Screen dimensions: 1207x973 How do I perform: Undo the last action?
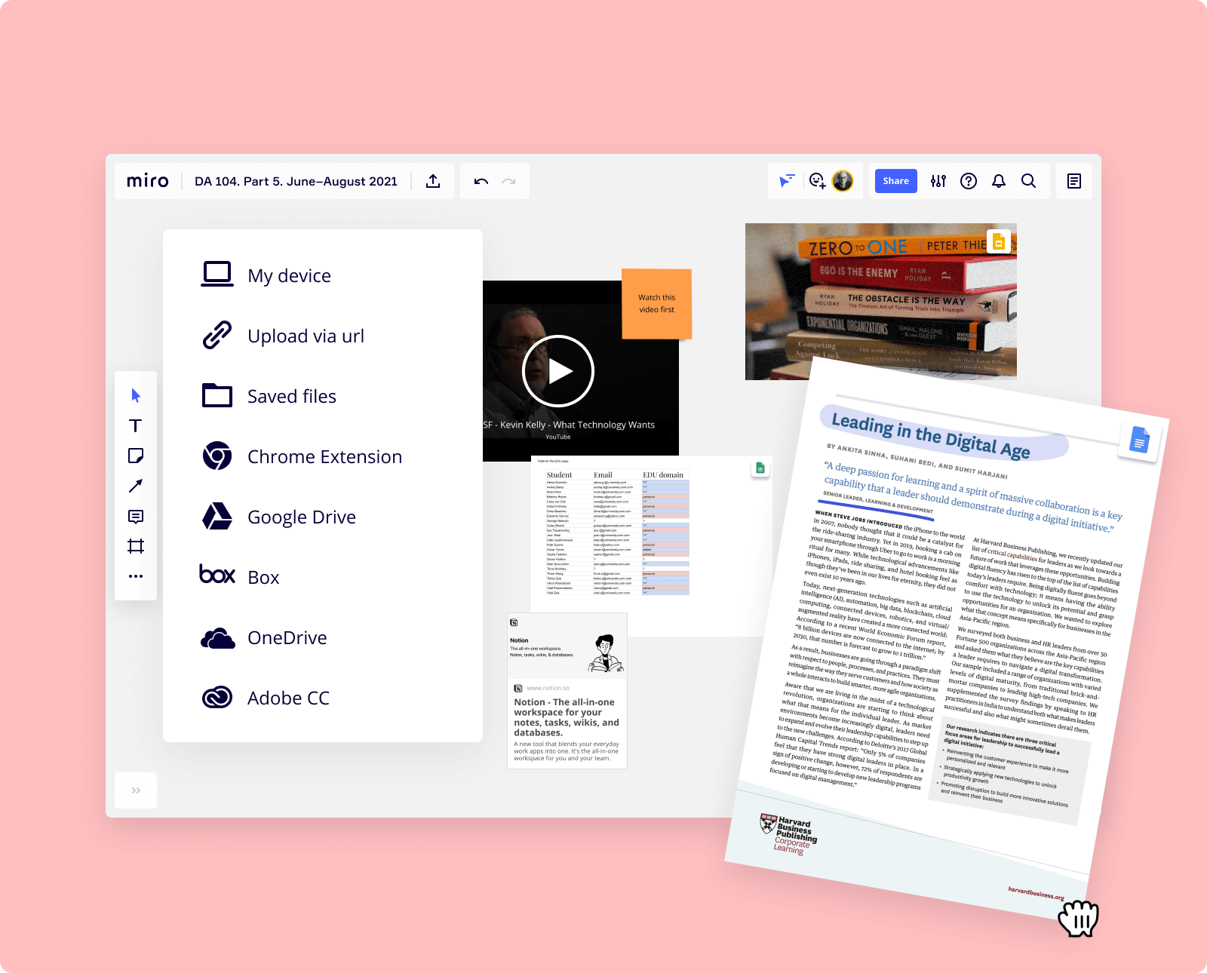click(x=481, y=181)
